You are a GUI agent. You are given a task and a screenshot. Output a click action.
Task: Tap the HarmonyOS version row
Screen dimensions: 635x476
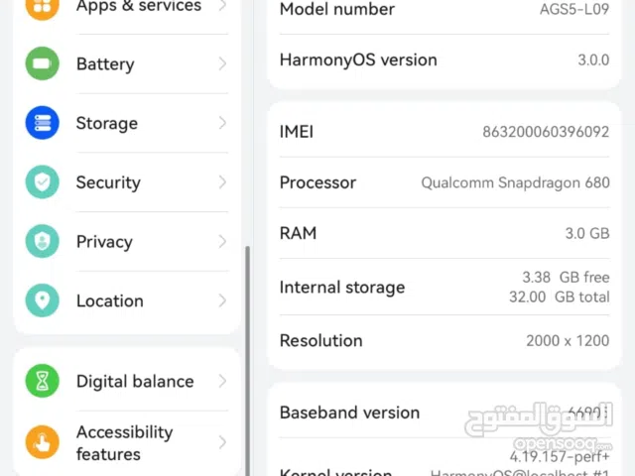pos(444,59)
